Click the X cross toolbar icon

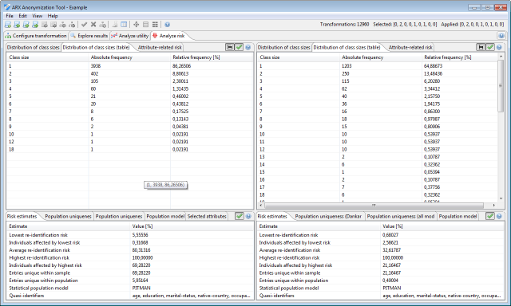93,25
